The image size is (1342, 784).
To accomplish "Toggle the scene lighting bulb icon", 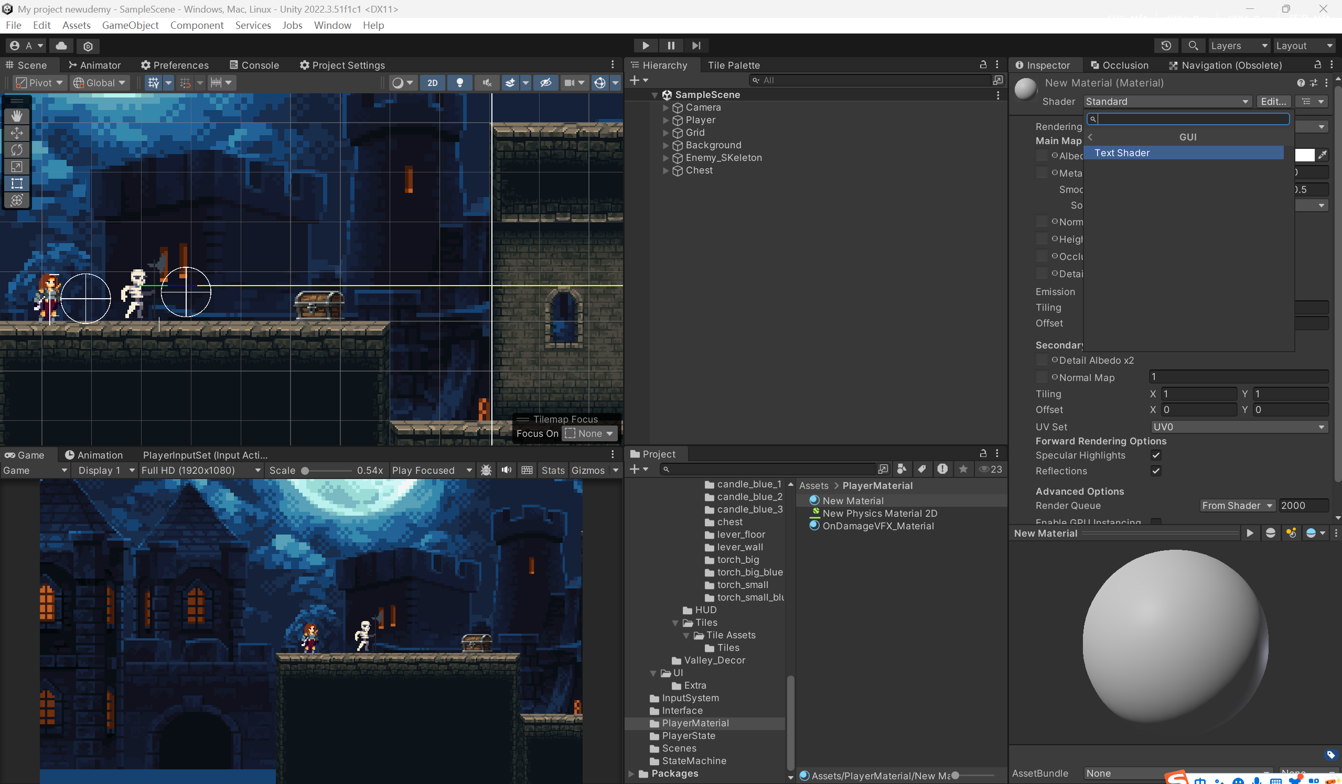I will [x=459, y=82].
